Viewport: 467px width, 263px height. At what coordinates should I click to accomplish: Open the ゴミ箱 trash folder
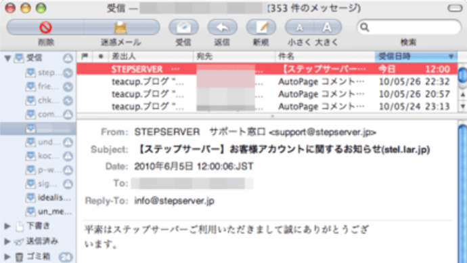click(38, 256)
